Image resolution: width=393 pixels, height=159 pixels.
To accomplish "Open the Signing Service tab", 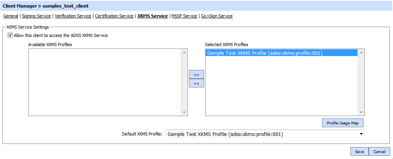I will tap(36, 16).
